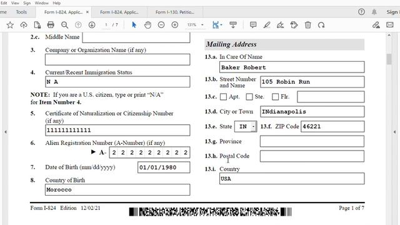This screenshot has width=400, height=225.
Task: Click the Immigration Status field showing N A
Action: (x=117, y=82)
